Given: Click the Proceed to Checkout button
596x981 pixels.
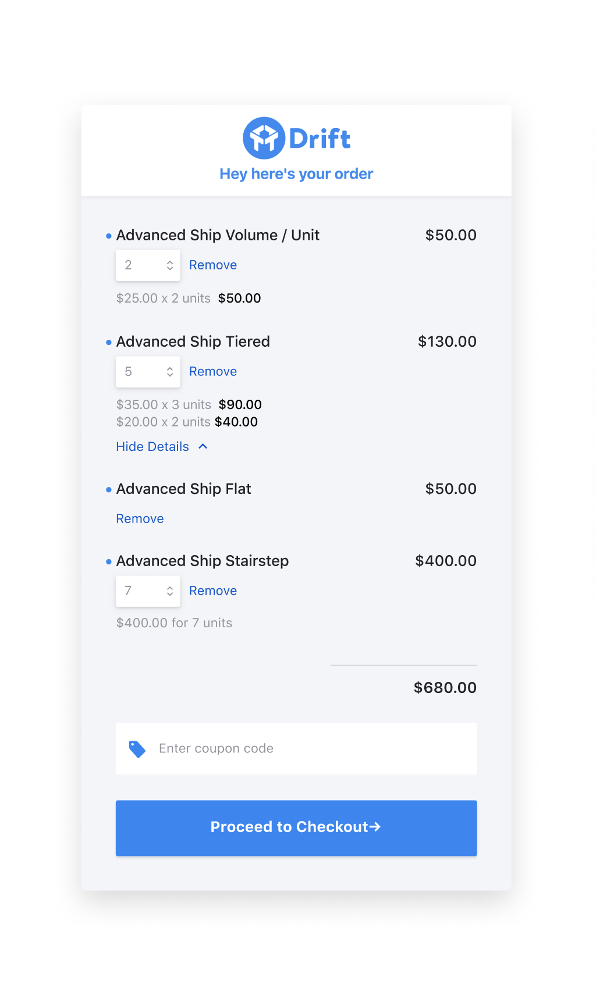Looking at the screenshot, I should tap(296, 827).
